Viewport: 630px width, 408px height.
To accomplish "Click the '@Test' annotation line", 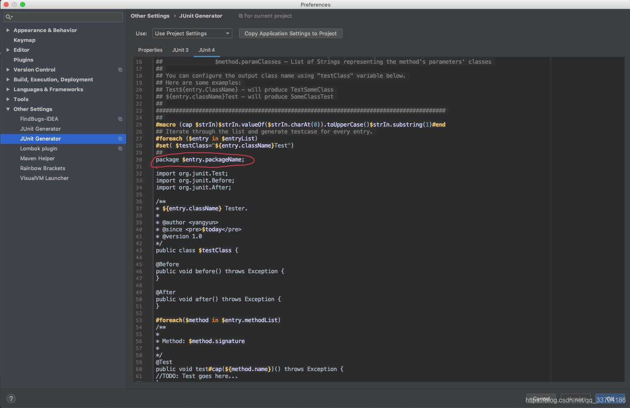I will 164,362.
